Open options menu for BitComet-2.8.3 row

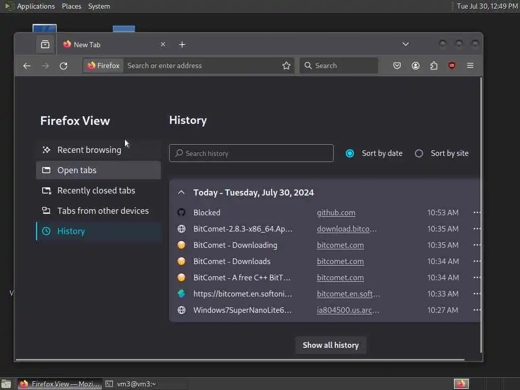point(476,229)
